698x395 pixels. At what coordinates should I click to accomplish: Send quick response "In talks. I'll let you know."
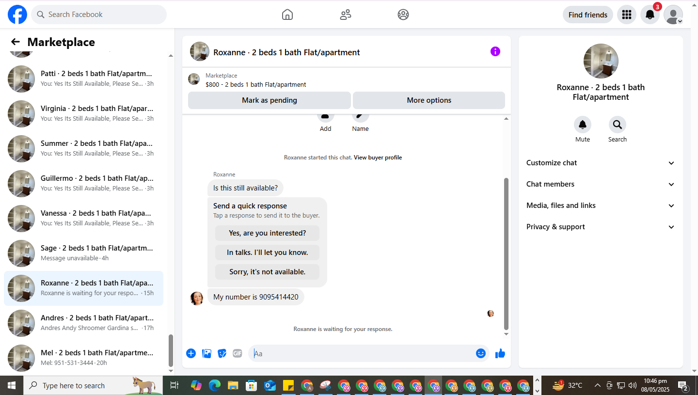[x=268, y=253]
